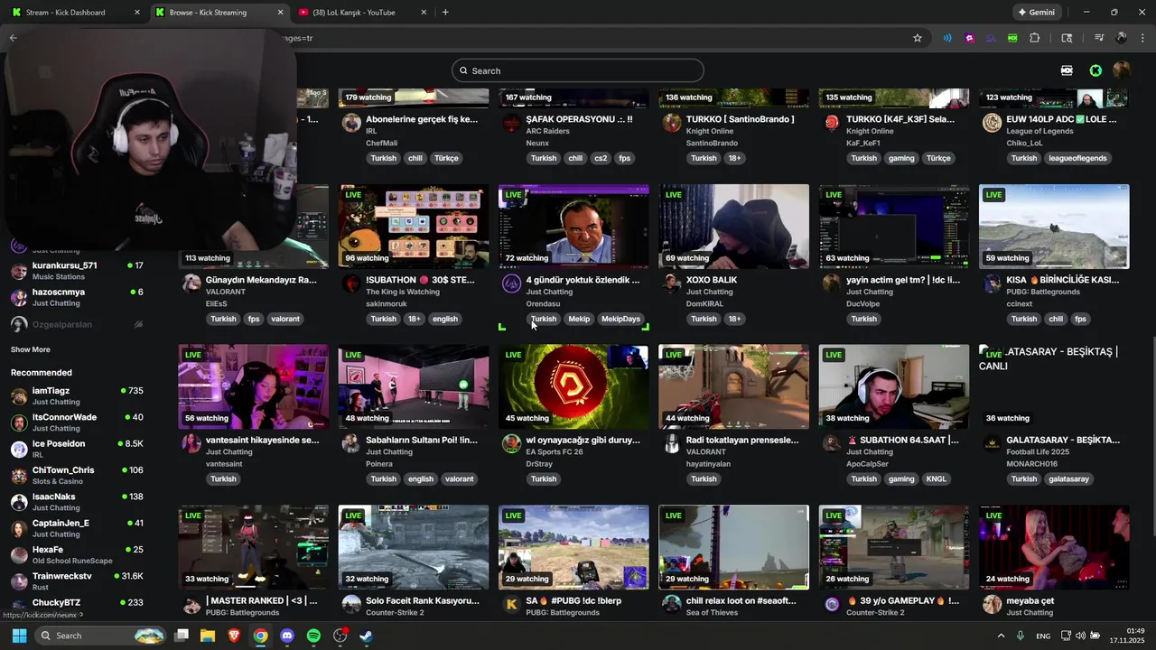Click the green Kick K icon near avatar

point(1095,70)
